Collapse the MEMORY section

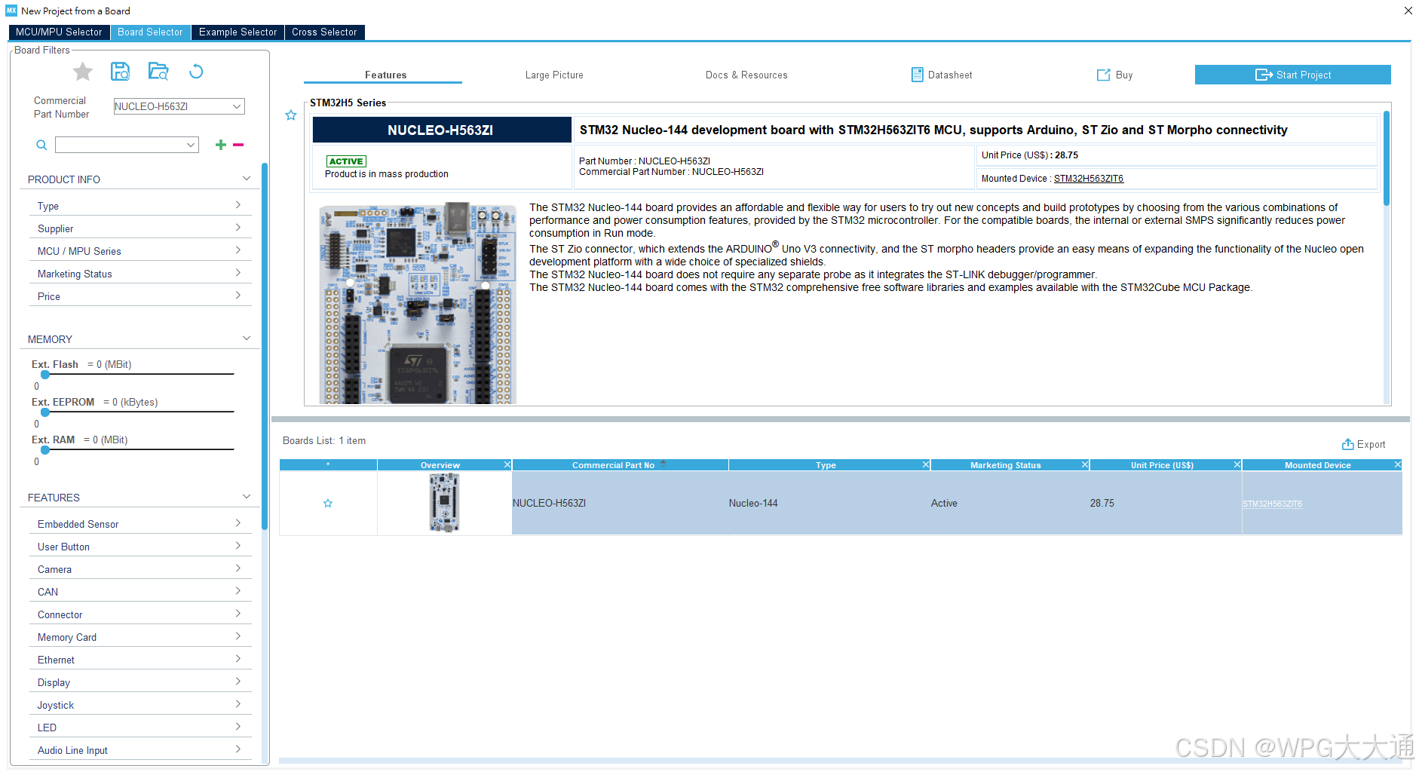(x=247, y=339)
